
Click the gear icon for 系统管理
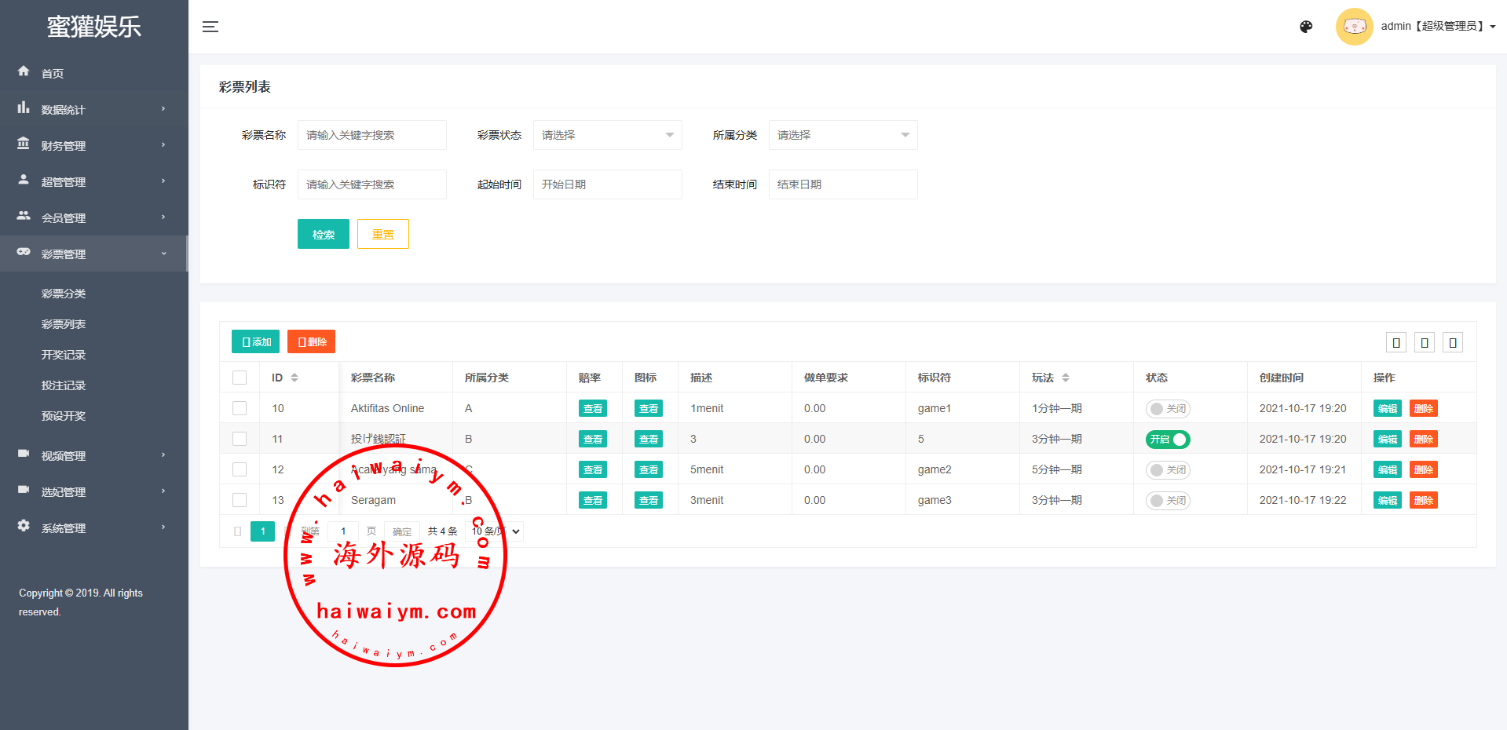click(x=24, y=527)
